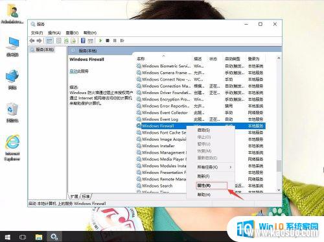The image size is (324, 242).
Task: Select the Windows Biometric Servi... row
Action: 200,66
